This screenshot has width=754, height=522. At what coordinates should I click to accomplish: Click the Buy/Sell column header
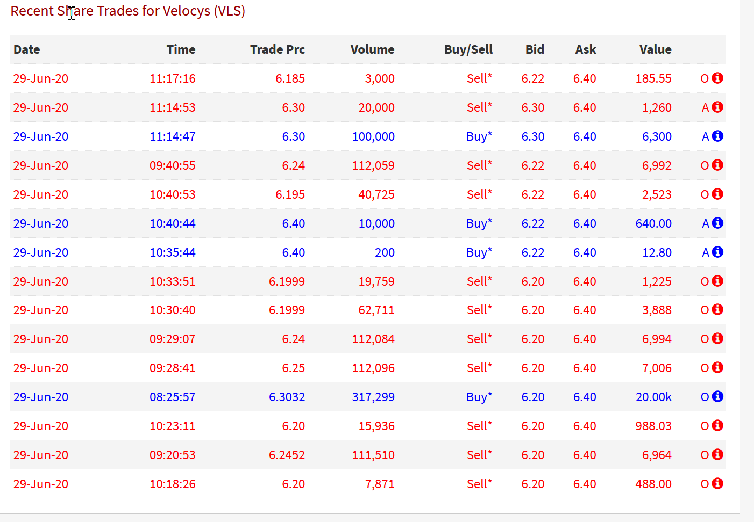point(468,49)
